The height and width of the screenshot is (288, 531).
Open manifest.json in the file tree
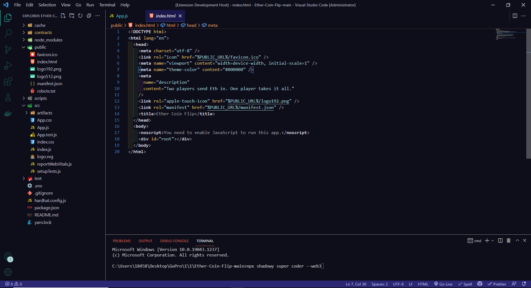50,84
